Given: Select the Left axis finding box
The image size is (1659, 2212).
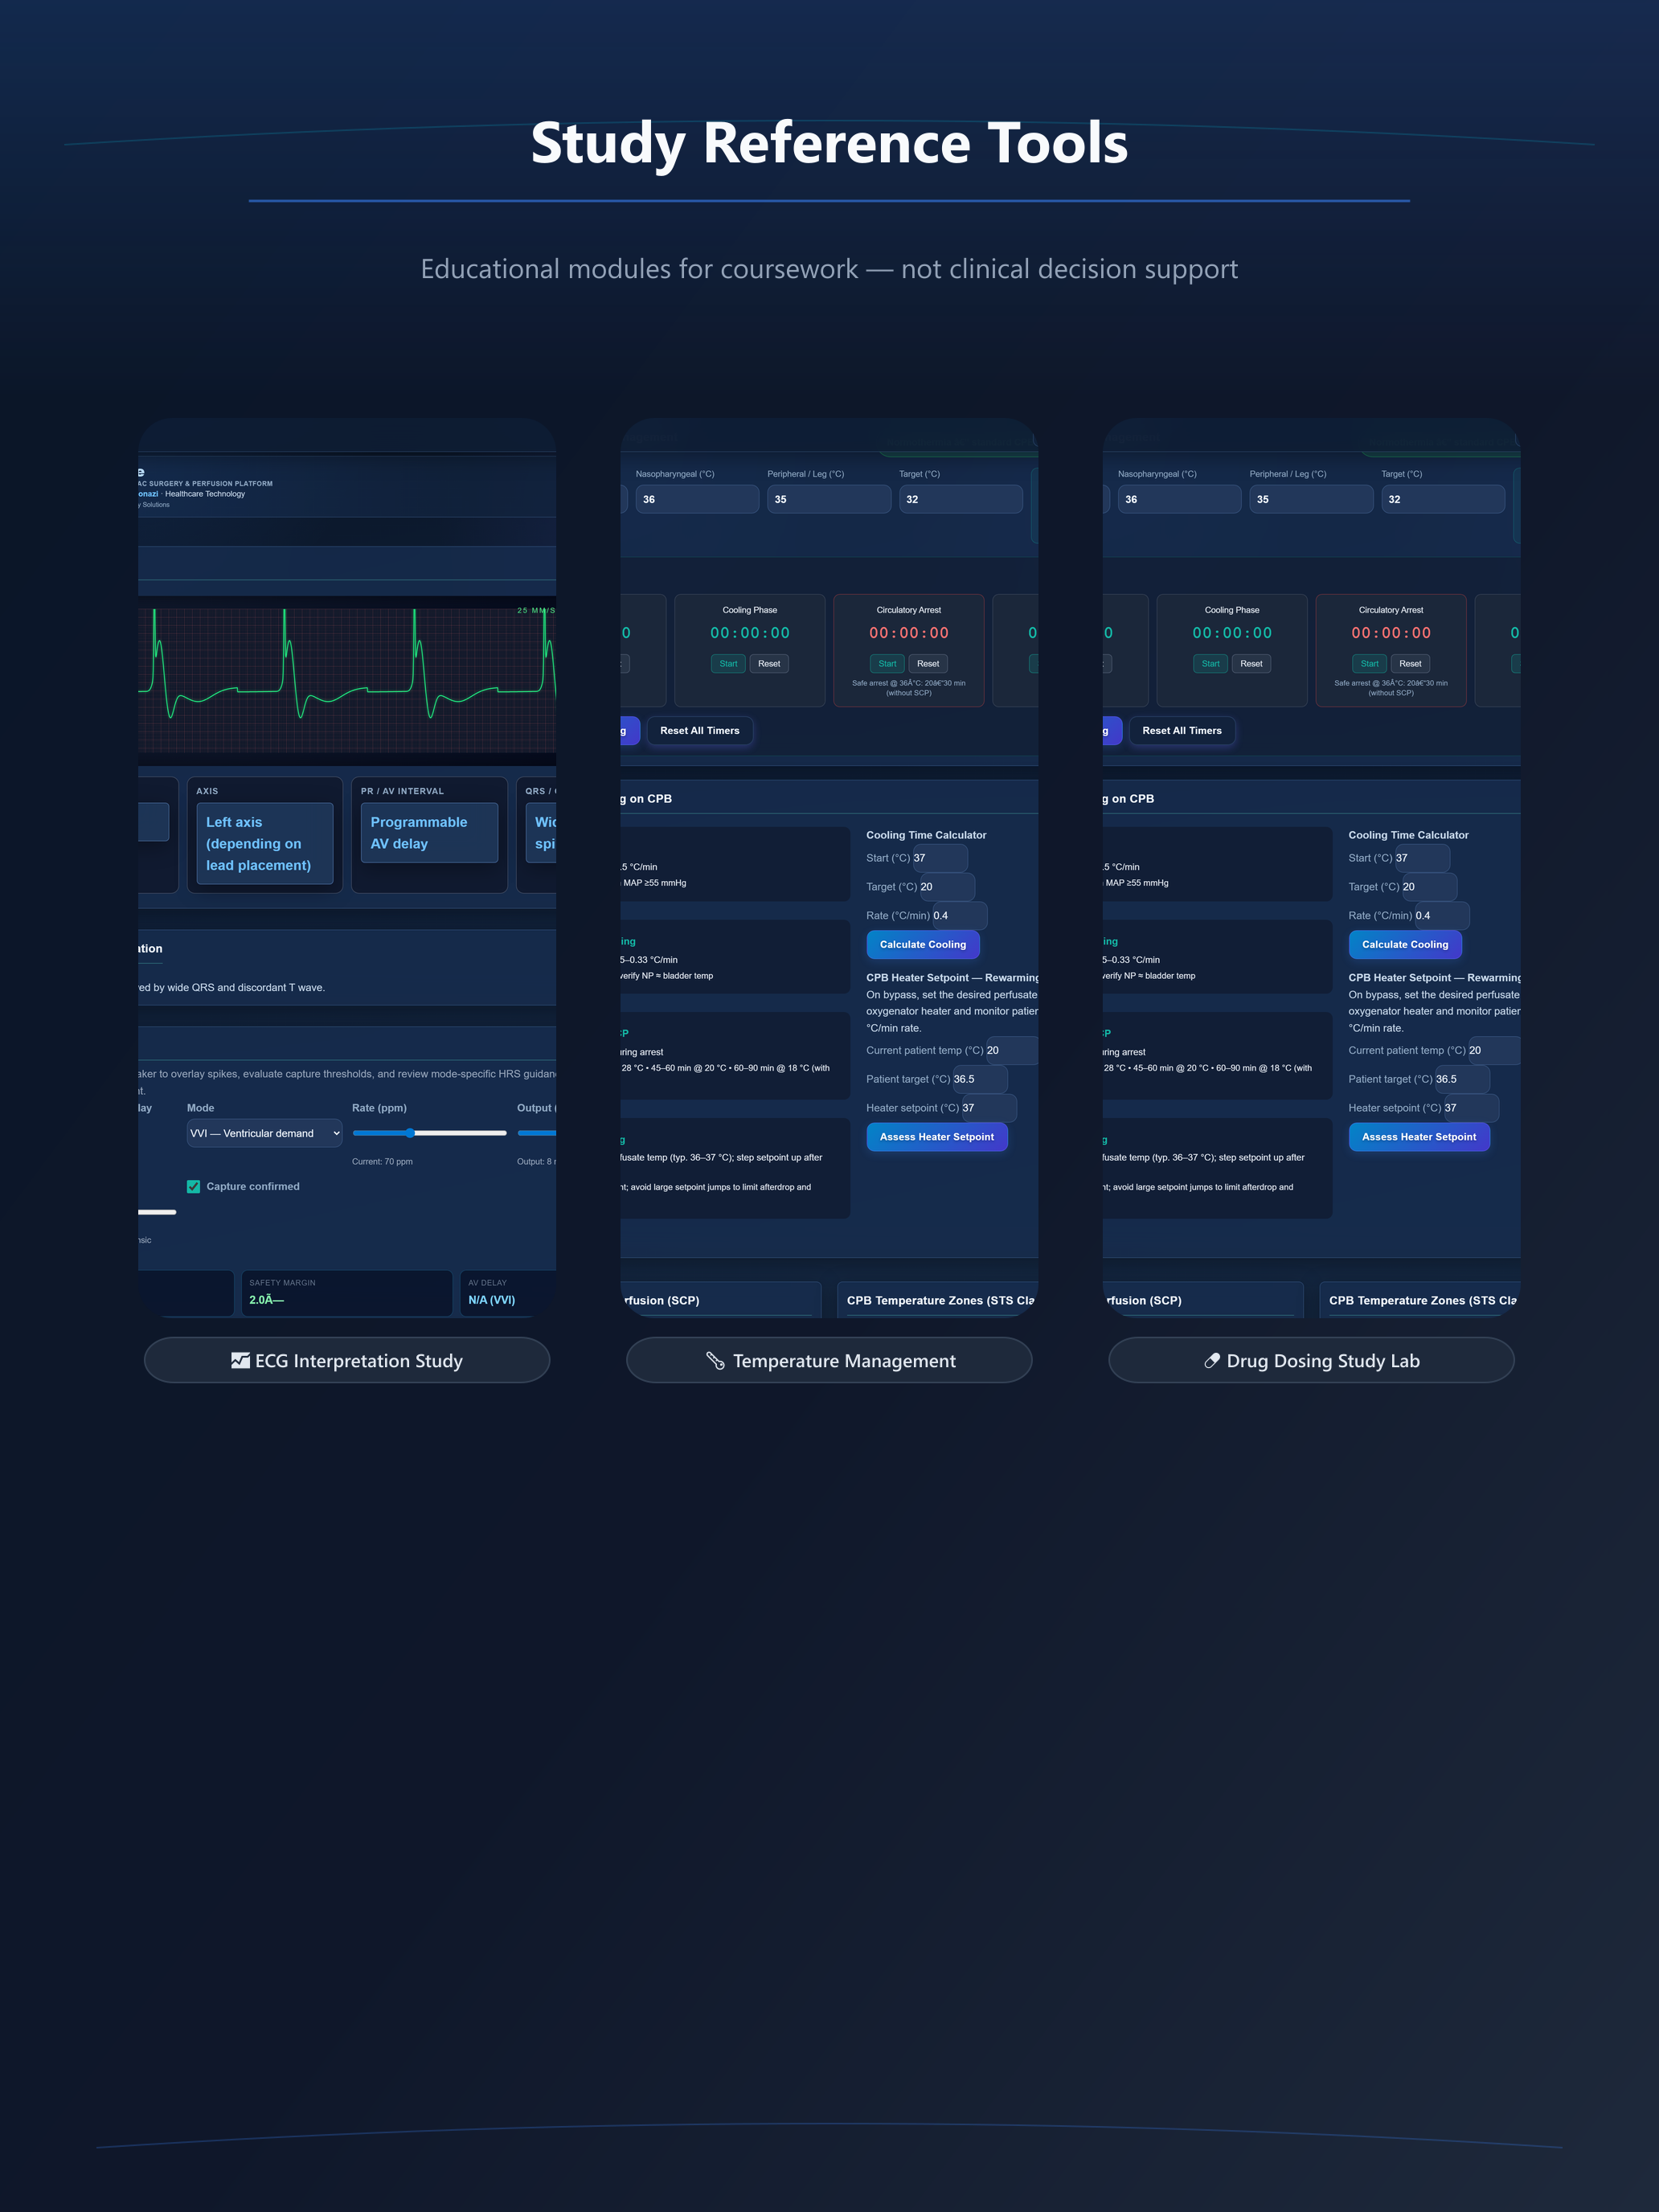Looking at the screenshot, I should pos(264,843).
